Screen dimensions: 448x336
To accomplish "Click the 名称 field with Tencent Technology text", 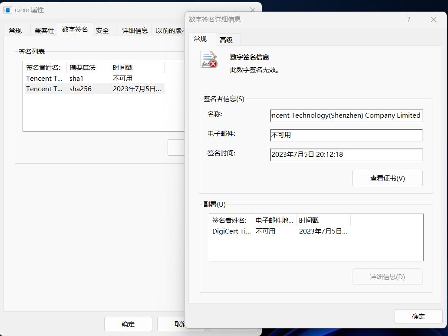I will pyautogui.click(x=346, y=115).
